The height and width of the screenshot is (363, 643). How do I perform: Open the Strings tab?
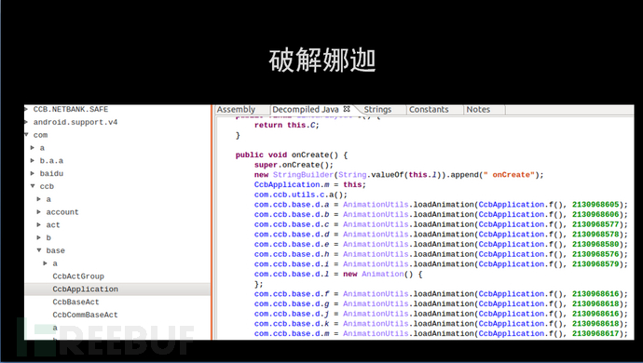(x=377, y=110)
